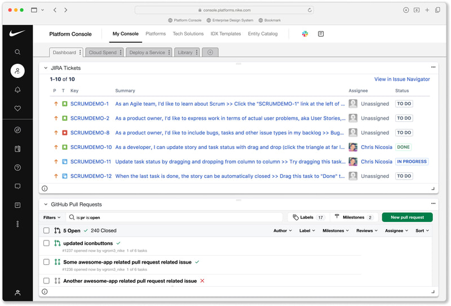Check the 'updated iconbuttons' pull request box
Screen dimensions: 451x306
[46, 243]
